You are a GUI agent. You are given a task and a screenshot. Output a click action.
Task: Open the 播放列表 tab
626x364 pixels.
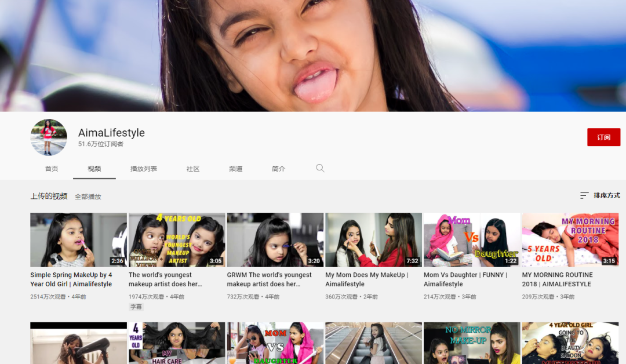pyautogui.click(x=144, y=169)
